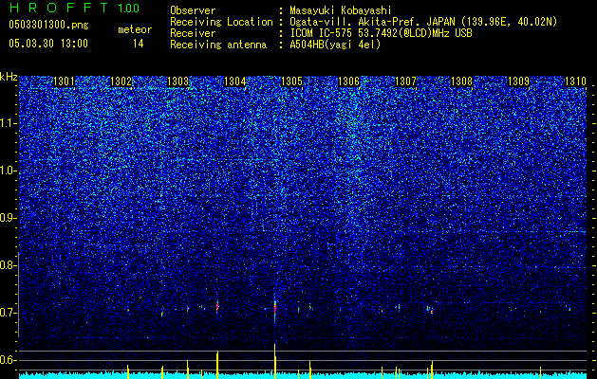This screenshot has height=379, width=597.
Task: Click the 1310 time marker
Action: pos(575,81)
